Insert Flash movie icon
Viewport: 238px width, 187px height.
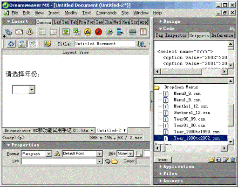point(98,32)
